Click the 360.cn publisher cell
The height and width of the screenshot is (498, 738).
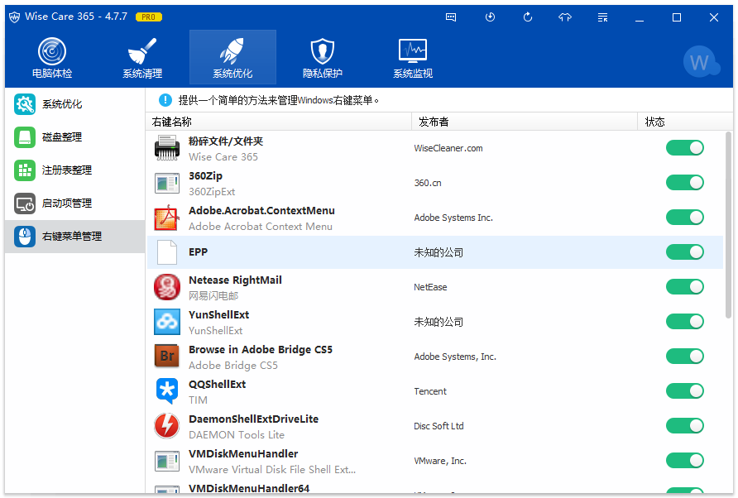(x=428, y=183)
